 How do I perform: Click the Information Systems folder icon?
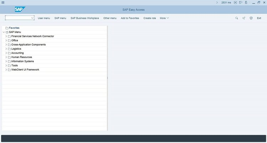pyautogui.click(x=9, y=61)
